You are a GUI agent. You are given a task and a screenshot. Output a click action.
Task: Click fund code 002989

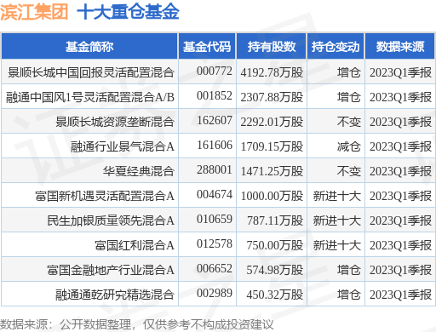click(x=215, y=294)
